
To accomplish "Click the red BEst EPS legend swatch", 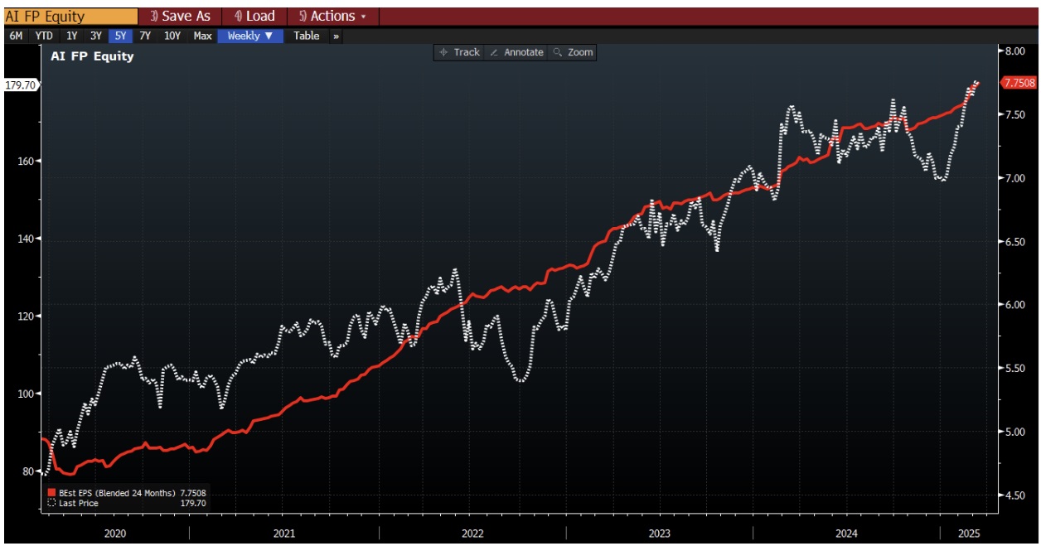I will pos(52,493).
